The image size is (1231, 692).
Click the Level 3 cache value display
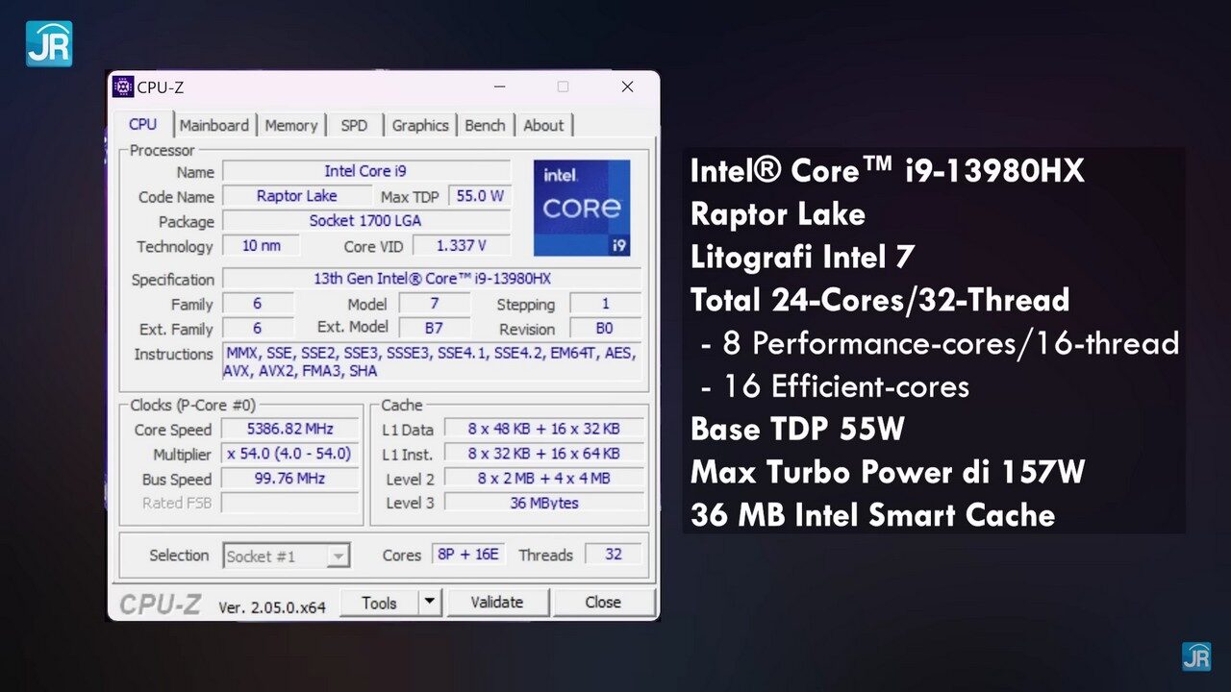[543, 502]
